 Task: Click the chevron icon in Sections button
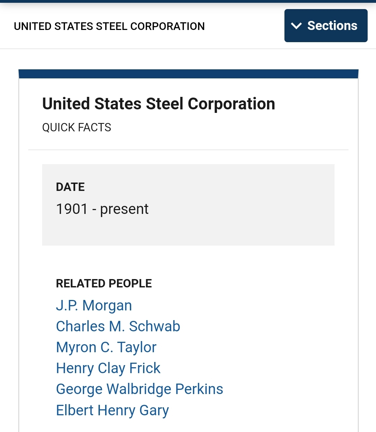click(296, 26)
